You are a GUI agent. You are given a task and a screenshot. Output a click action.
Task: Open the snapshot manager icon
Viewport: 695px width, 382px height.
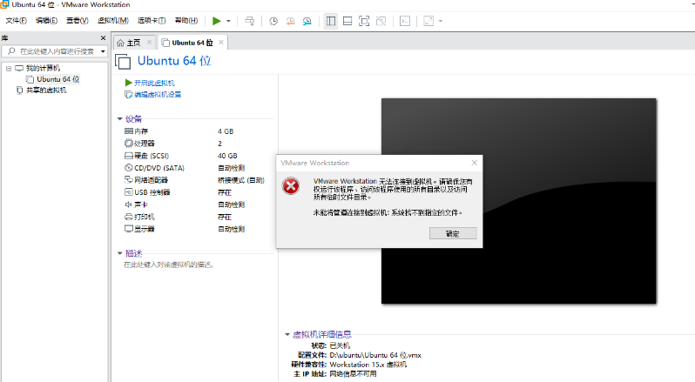pyautogui.click(x=307, y=21)
